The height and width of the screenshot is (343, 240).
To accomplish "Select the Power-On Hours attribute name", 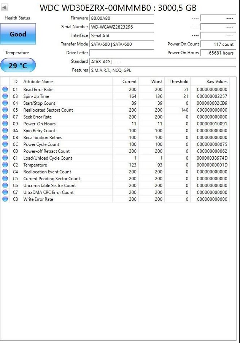I will point(39,124).
